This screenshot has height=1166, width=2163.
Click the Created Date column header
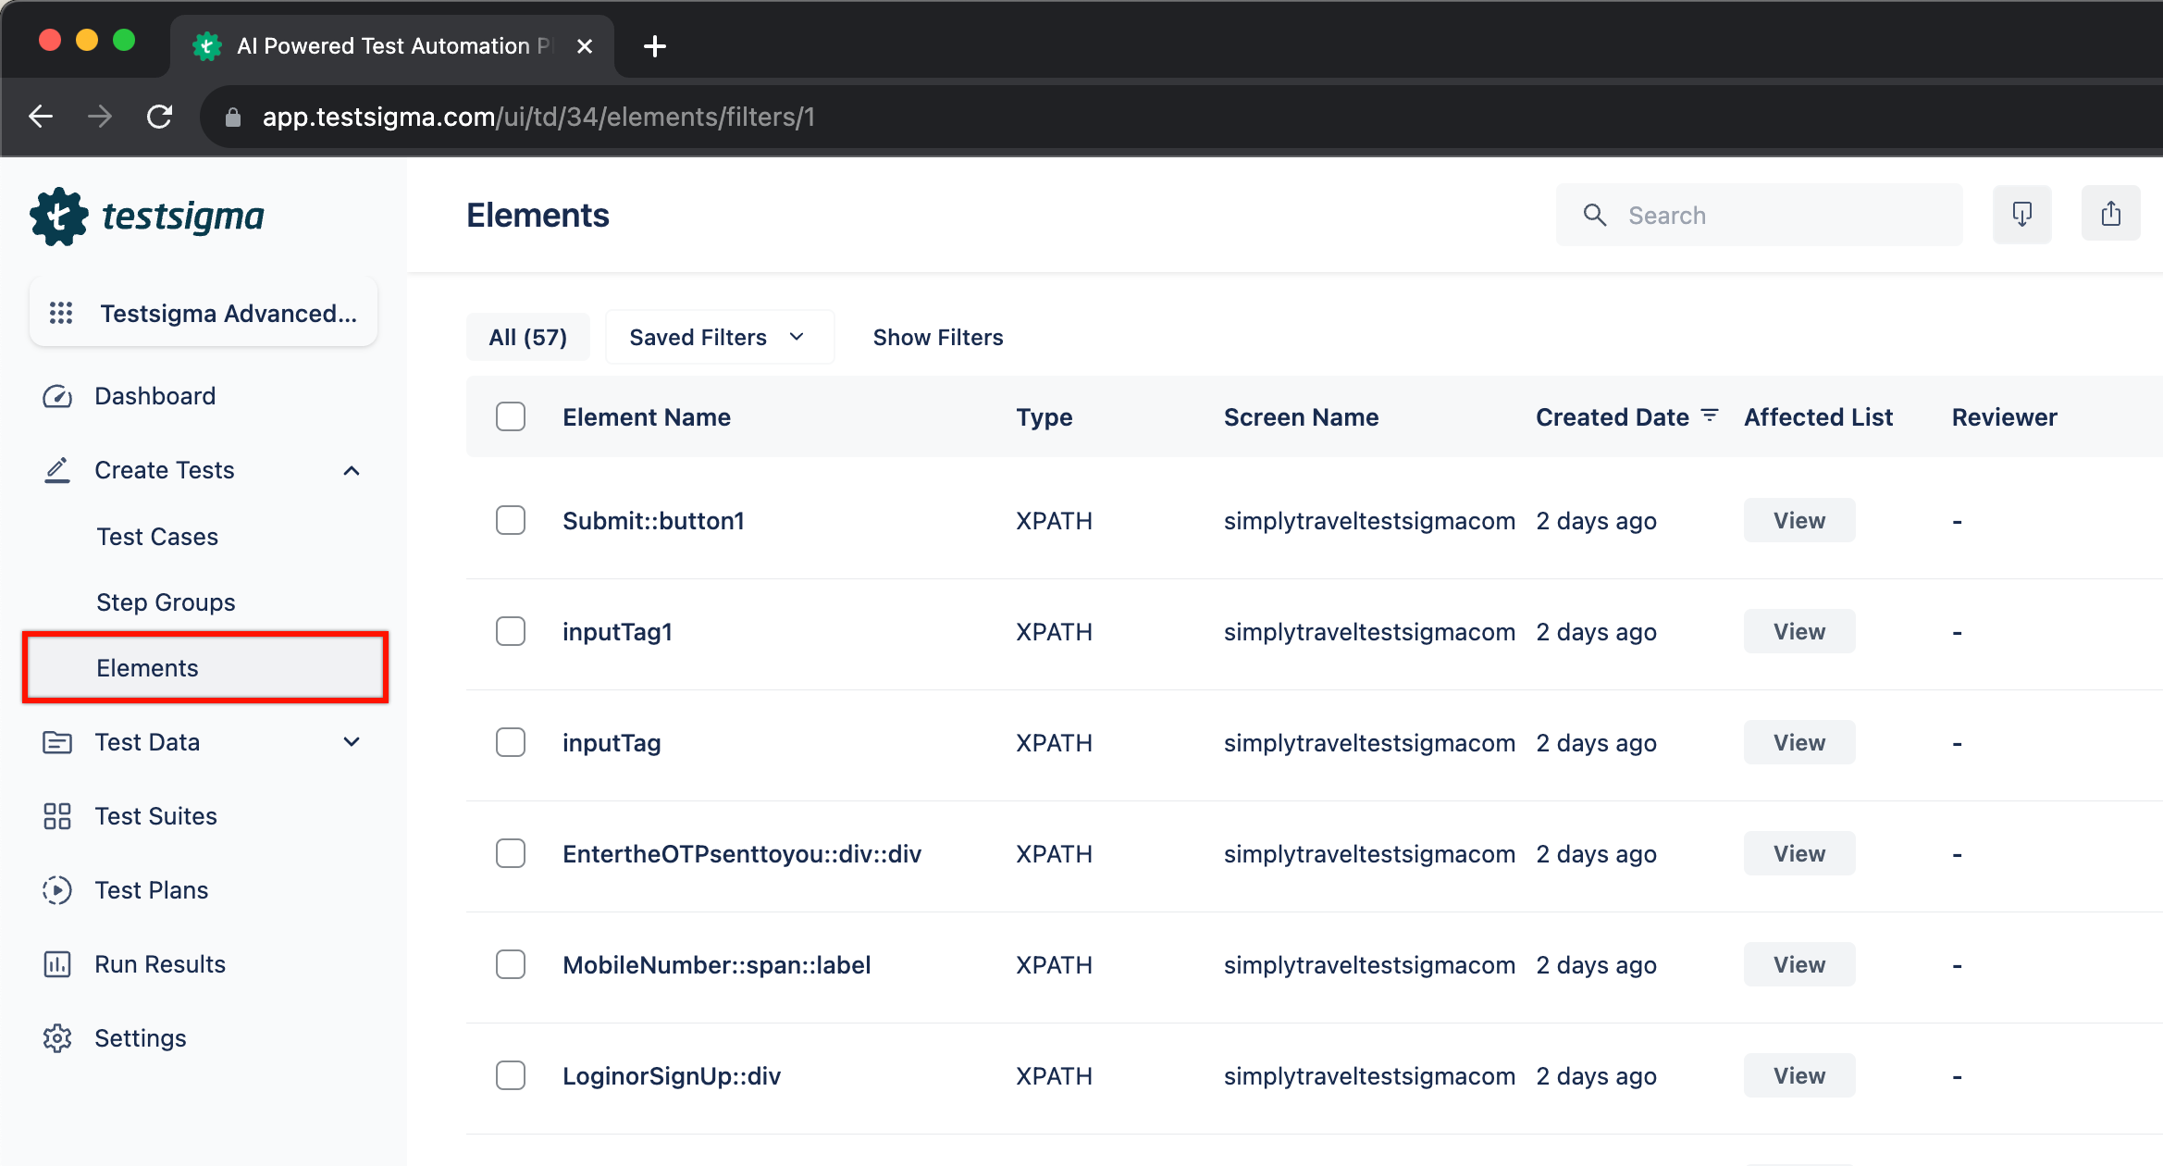(1613, 417)
